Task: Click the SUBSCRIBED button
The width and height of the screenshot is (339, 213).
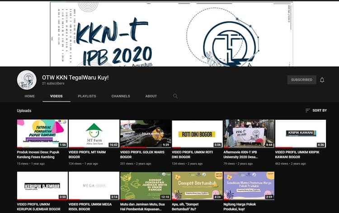Action: coord(301,80)
